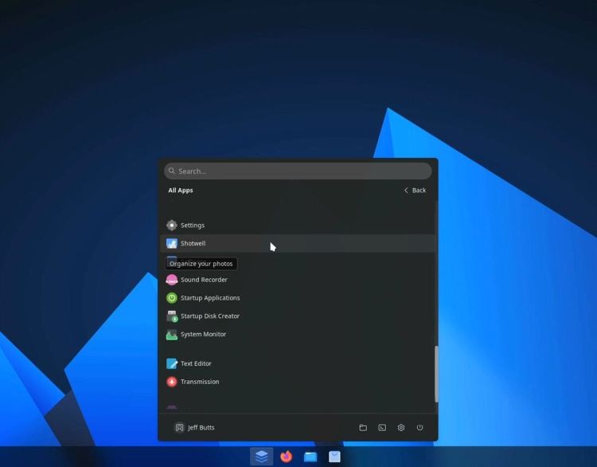Open Startup Disk Creator
This screenshot has height=467, width=597.
click(x=209, y=316)
